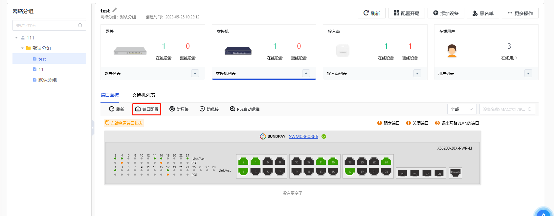Expand the 接入点列表 dropdown arrow
Image resolution: width=554 pixels, height=216 pixels.
417,74
